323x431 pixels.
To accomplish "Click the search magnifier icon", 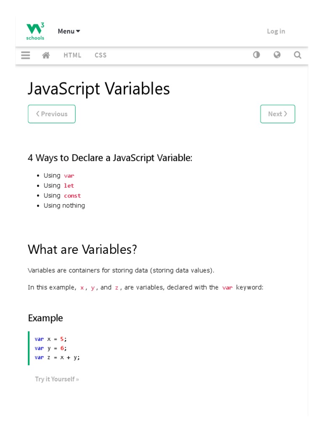I will [297, 55].
